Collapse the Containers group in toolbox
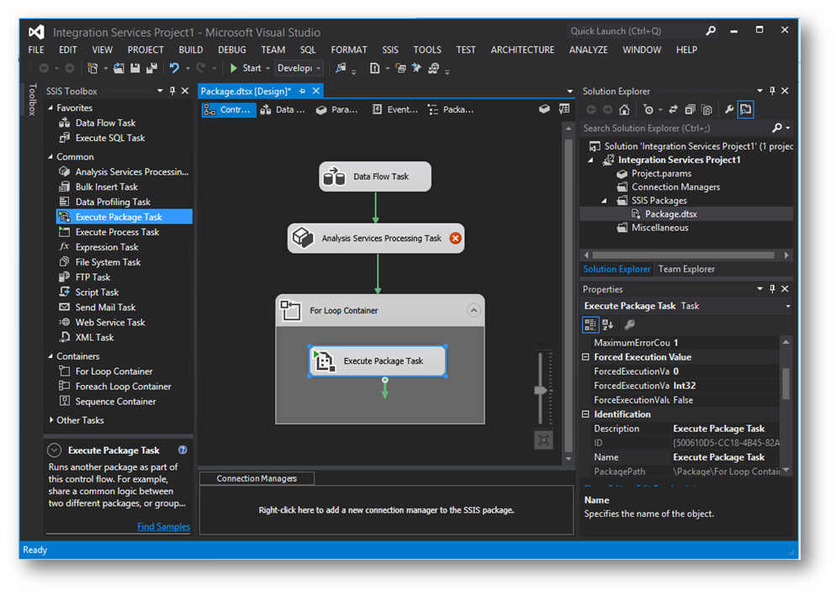836x595 pixels. [x=51, y=355]
